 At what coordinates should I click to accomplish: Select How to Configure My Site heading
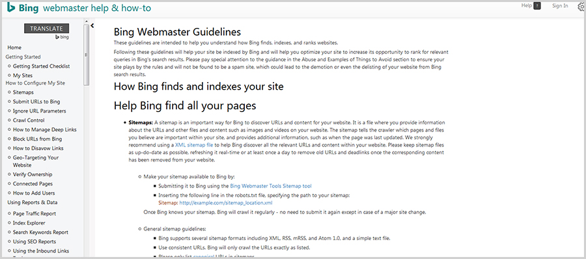point(36,83)
